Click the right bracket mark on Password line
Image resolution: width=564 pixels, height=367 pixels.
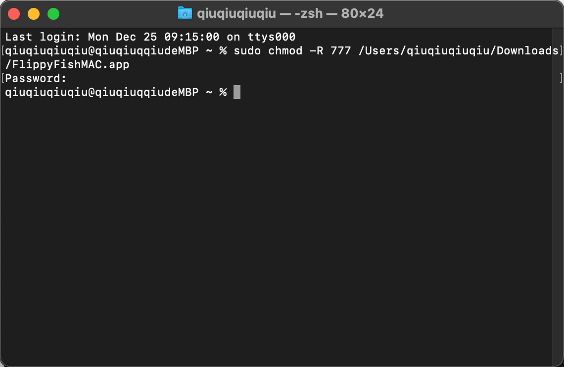pyautogui.click(x=561, y=78)
